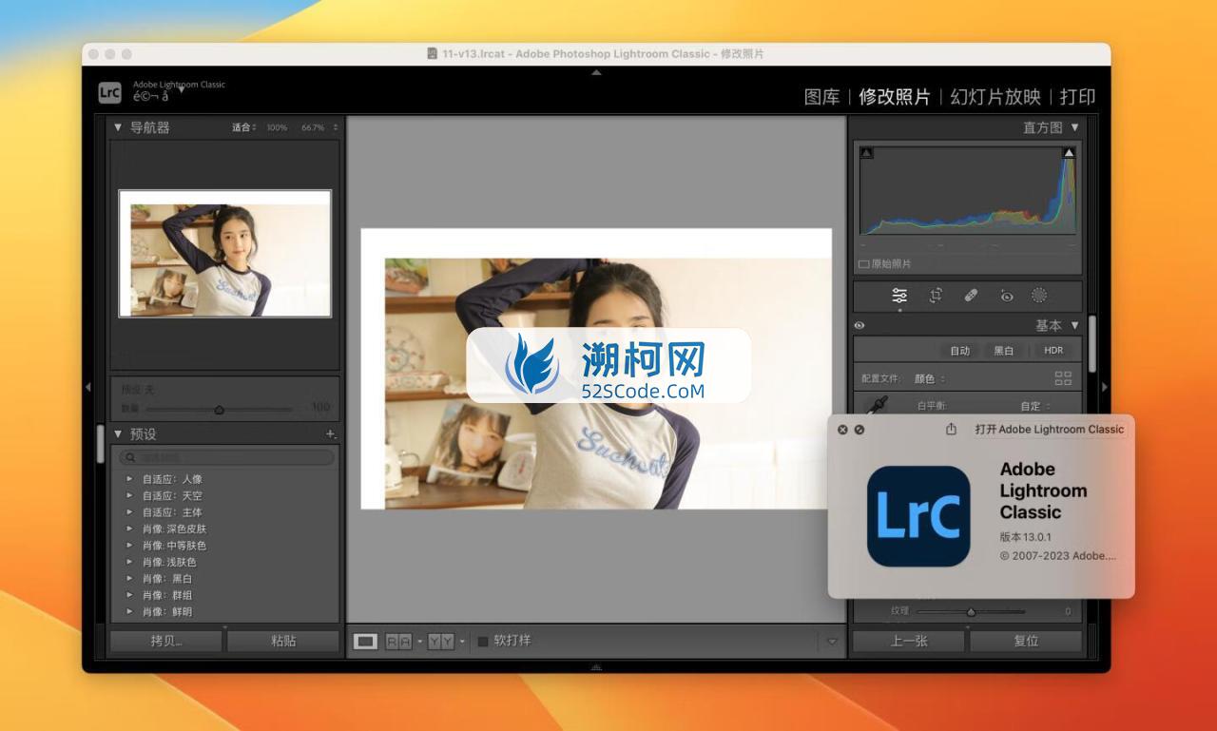Set navigator zoom to 适合
Screen dimensions: 1217x731
click(x=243, y=126)
